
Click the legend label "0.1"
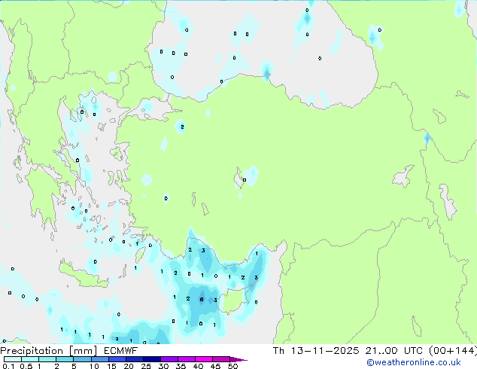pyautogui.click(x=8, y=366)
